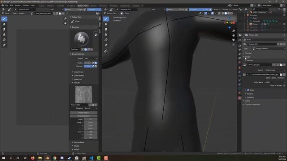Click the zoom magnifier gizmo in the 3D viewport

[234, 31]
